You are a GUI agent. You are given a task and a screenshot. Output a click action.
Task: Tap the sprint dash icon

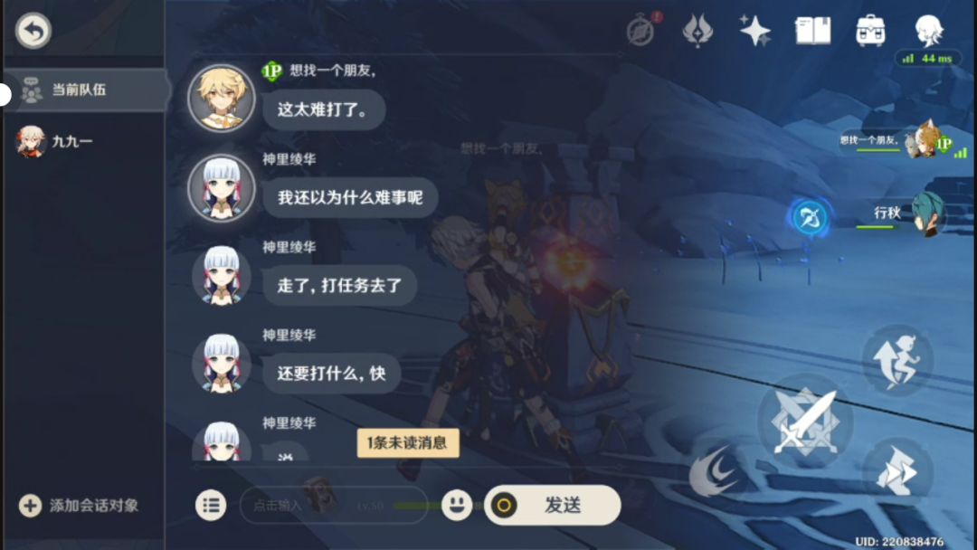click(896, 472)
